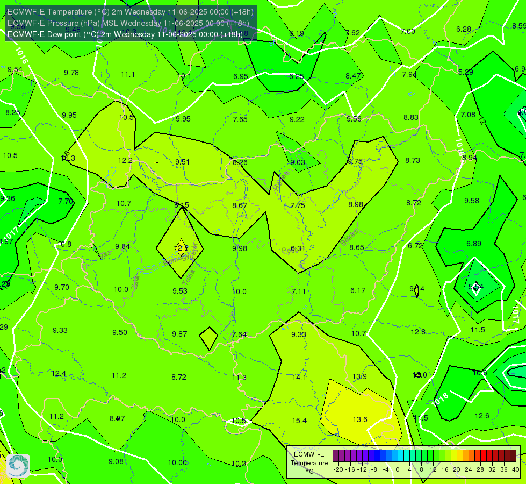This screenshot has width=526, height=484.
Task: Click the 9.22 temperature value
Action: 297,119
